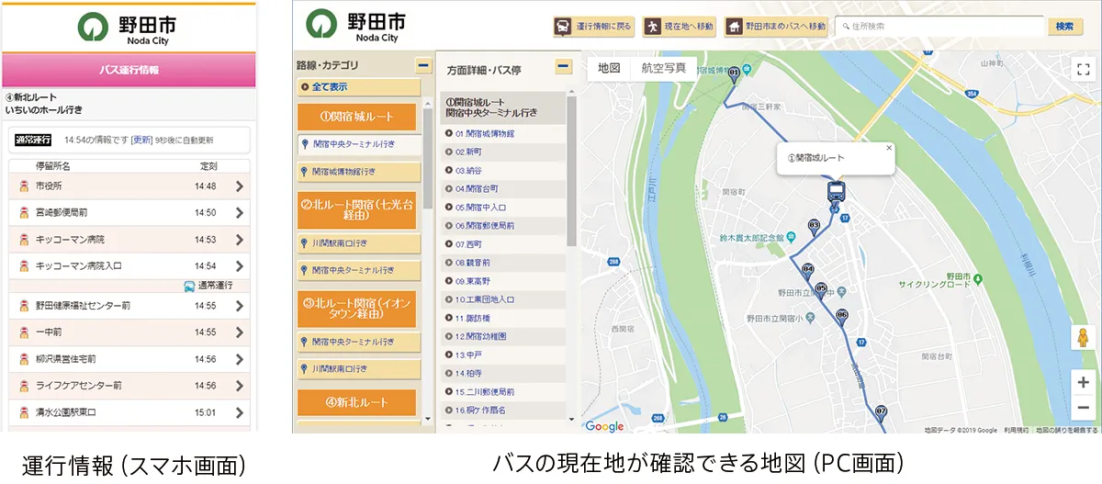Select 川間駅南口行き under ②北ルート関宿

coord(359,243)
